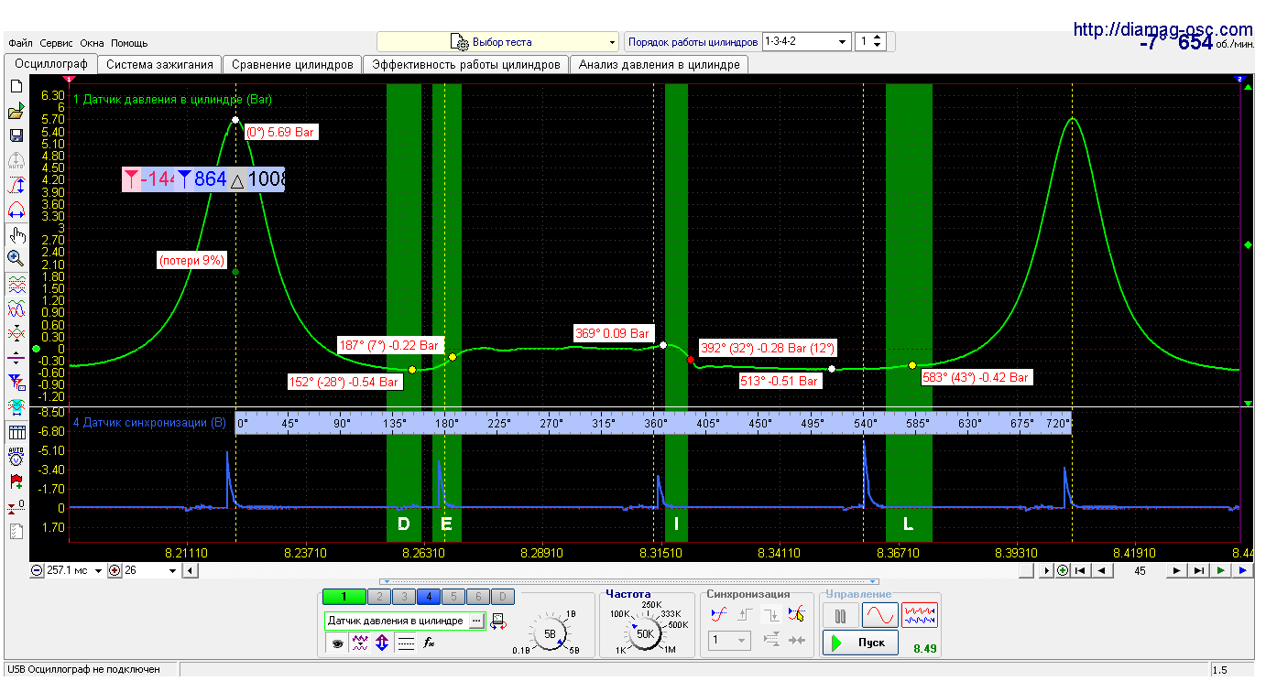Click the AUTO scale icon in left toolbar
Viewport: 1266px width, 681px height.
[16, 160]
